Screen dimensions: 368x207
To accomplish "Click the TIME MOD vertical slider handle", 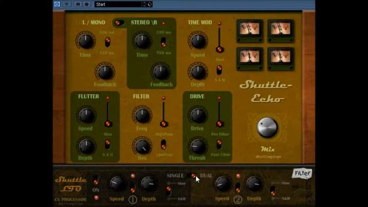I will click(x=220, y=49).
